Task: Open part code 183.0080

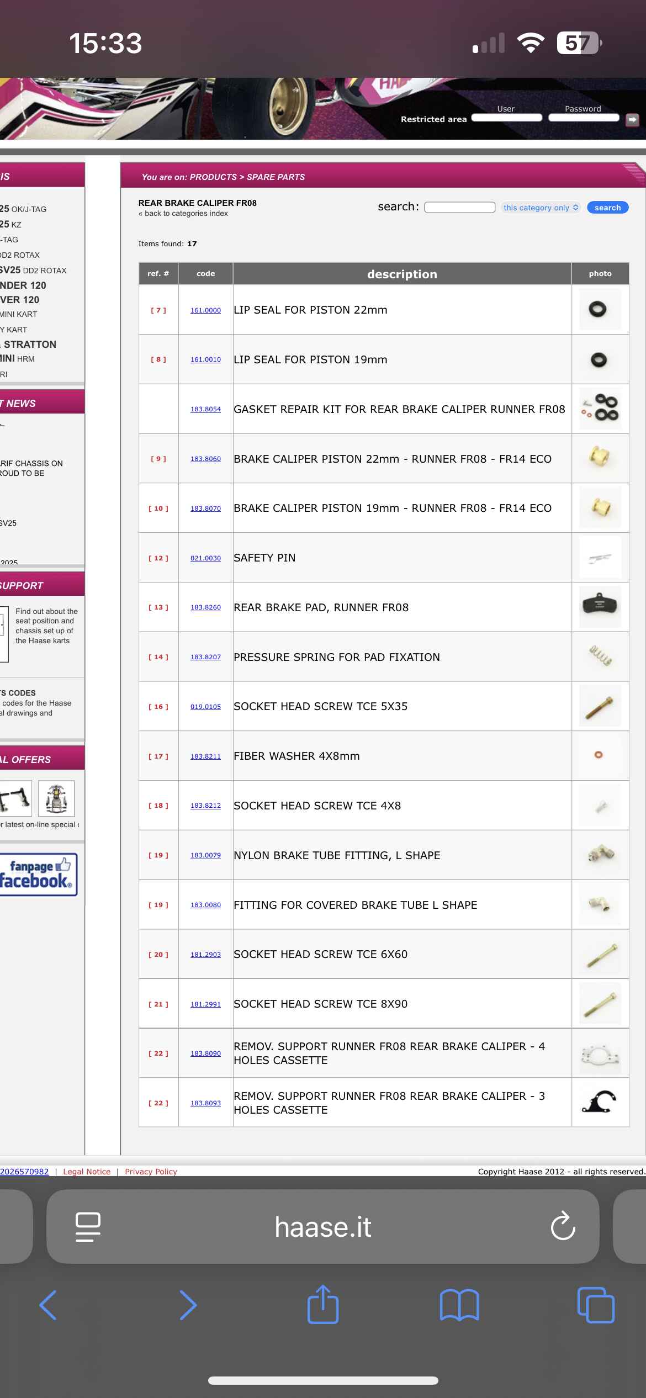Action: 205,905
